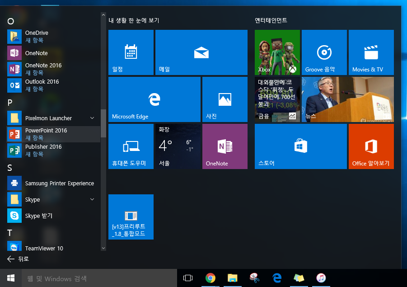
Task: Launch the Microsoft Edge tile
Action: pos(154,99)
